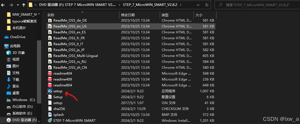300x124 pixels.
Task: Click the 音乐 music note icon
Action: tap(9, 86)
